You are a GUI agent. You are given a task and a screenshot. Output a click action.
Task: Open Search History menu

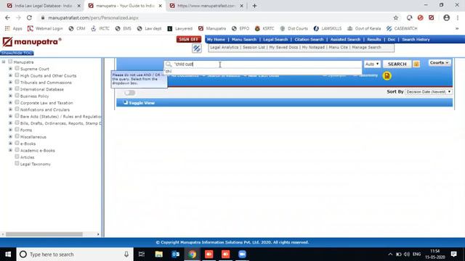[x=416, y=39]
